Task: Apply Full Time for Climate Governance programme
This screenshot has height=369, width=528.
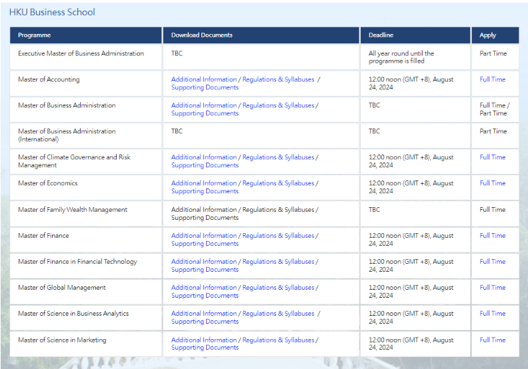Action: coord(493,157)
